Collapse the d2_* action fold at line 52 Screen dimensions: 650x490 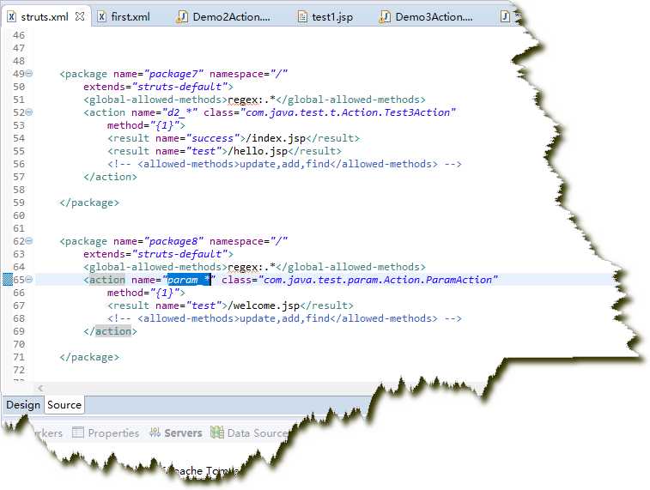(x=29, y=112)
